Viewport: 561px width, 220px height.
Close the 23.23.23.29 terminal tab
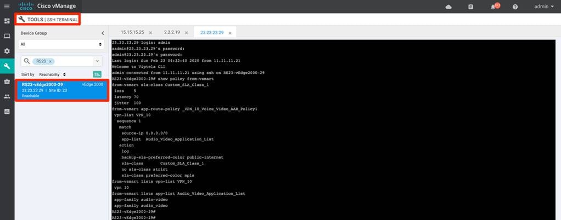pos(231,33)
